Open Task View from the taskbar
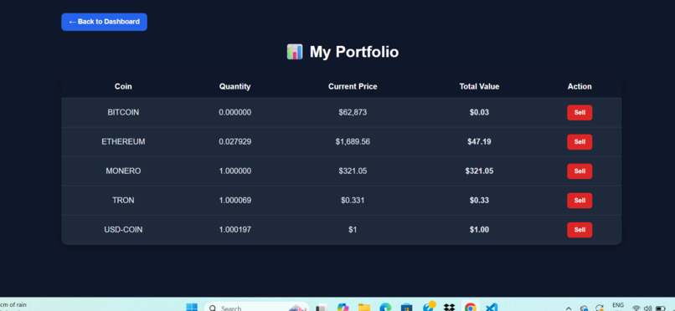The height and width of the screenshot is (311, 675). pos(322,308)
